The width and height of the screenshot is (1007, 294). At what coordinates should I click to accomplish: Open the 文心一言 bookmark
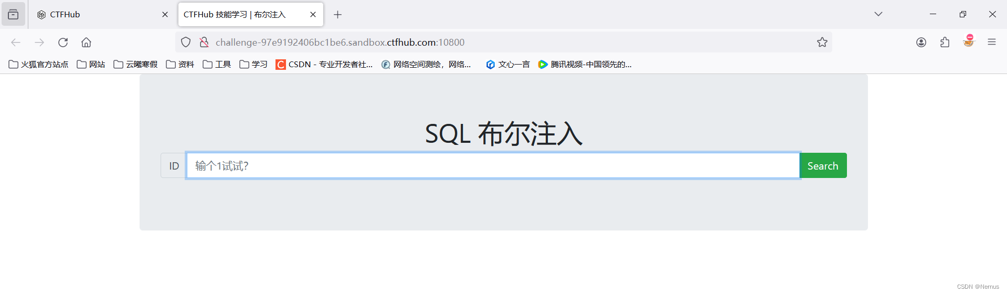pos(508,65)
